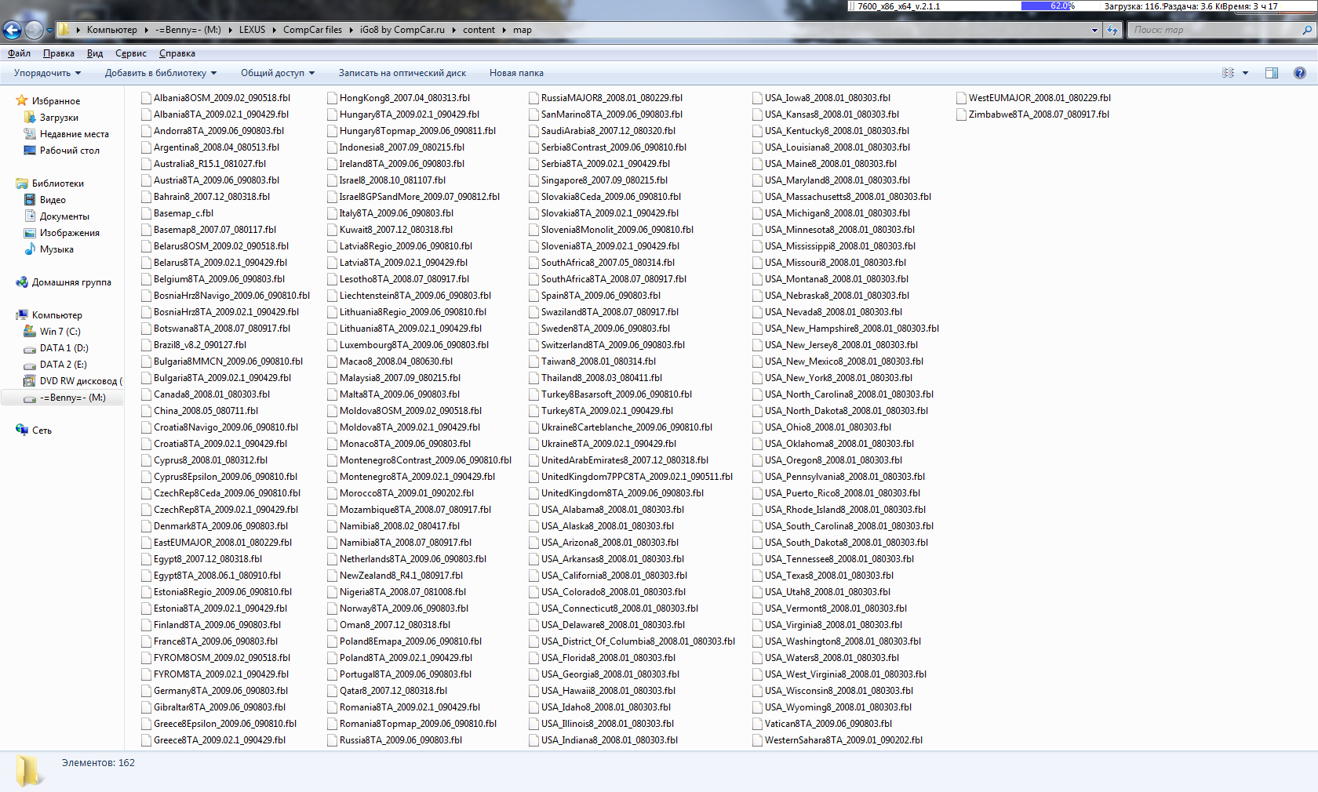Expand the Упорядочить dropdown menu

pos(47,73)
